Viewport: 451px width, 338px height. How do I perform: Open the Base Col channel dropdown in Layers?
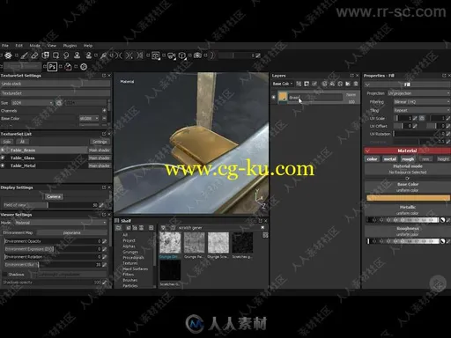tap(283, 84)
